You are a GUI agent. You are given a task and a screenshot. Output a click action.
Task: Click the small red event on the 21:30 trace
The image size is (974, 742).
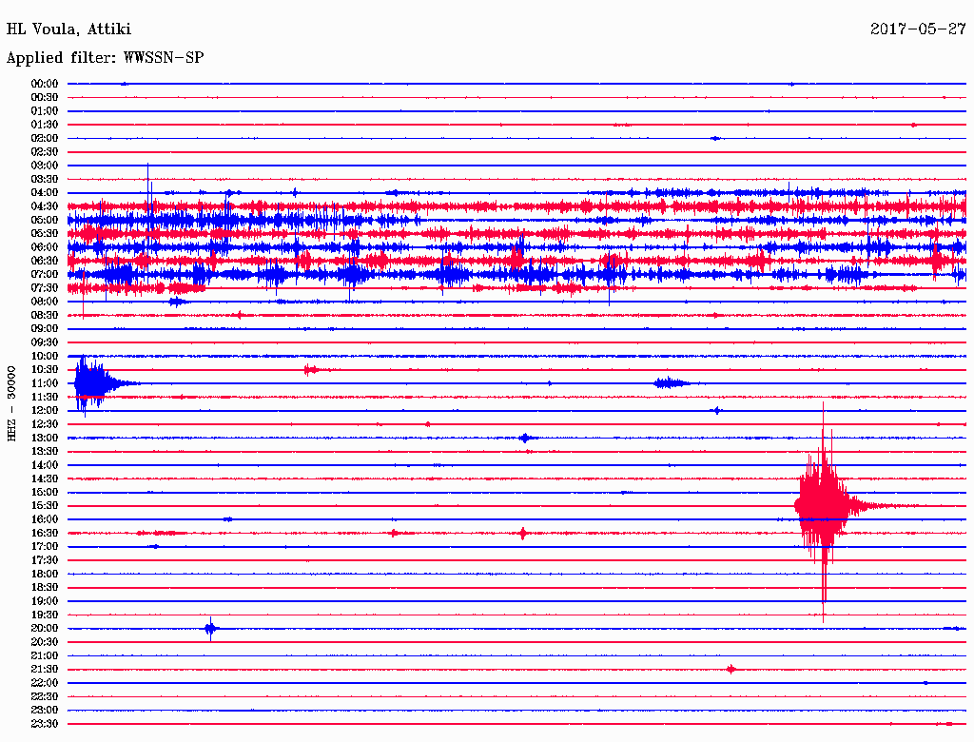[731, 670]
